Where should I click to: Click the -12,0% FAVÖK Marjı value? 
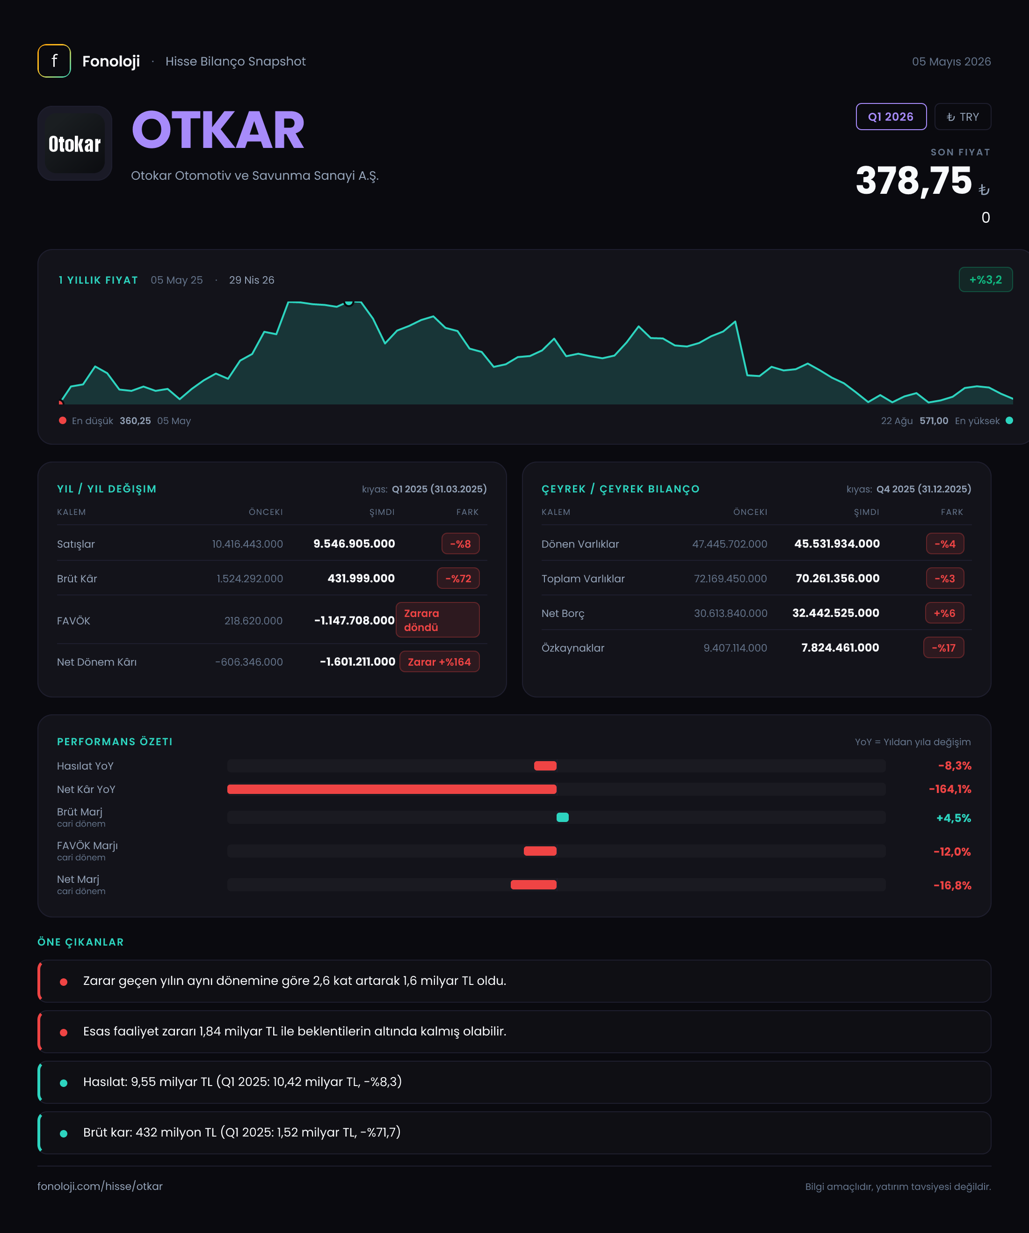coord(951,851)
